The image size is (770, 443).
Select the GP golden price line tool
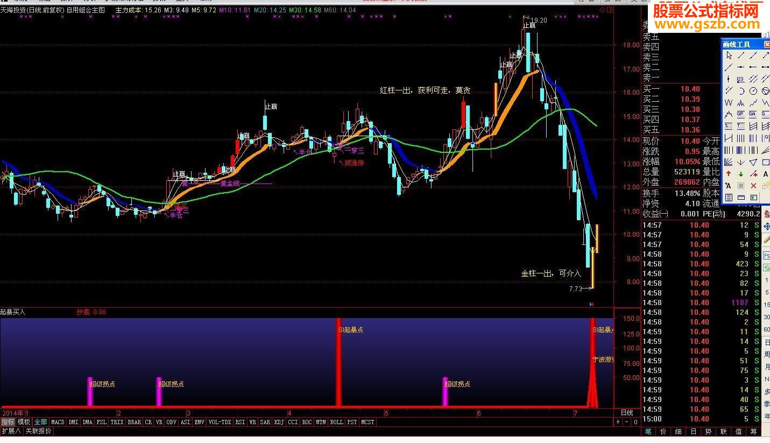tap(741, 114)
